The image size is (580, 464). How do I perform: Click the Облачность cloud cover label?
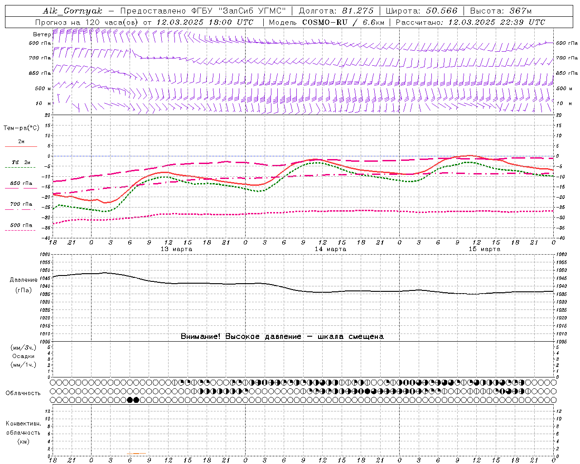pos(23,393)
